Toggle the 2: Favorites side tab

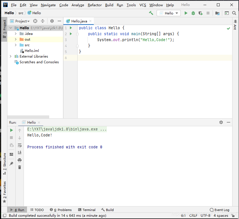[5, 192]
